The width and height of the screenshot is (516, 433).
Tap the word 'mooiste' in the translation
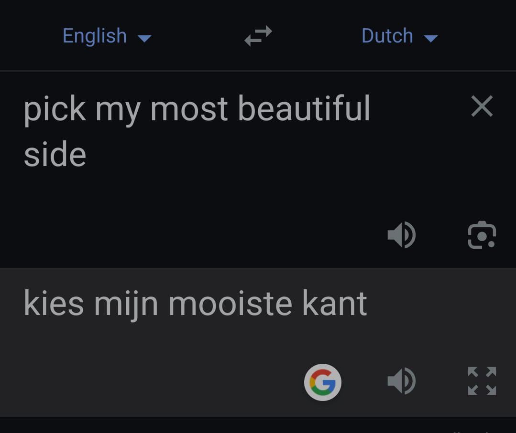pos(230,304)
